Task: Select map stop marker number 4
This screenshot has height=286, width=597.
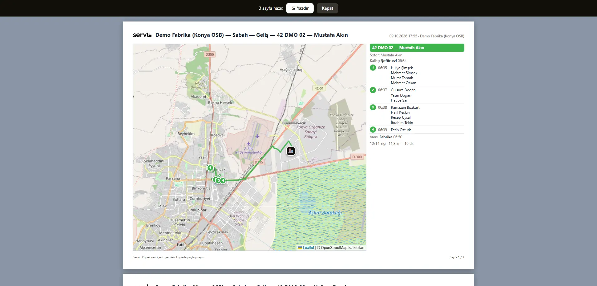Action: pos(223,180)
